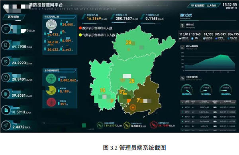Click the yellow QR code health icon
The height and width of the screenshot is (155, 239).
pyautogui.click(x=51, y=90)
